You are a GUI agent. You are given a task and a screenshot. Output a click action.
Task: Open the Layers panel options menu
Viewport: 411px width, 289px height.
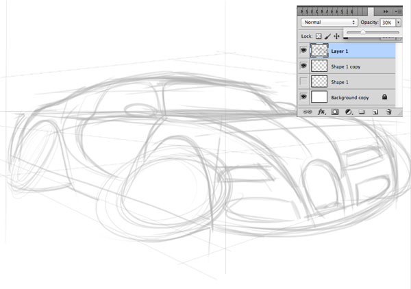(x=398, y=12)
